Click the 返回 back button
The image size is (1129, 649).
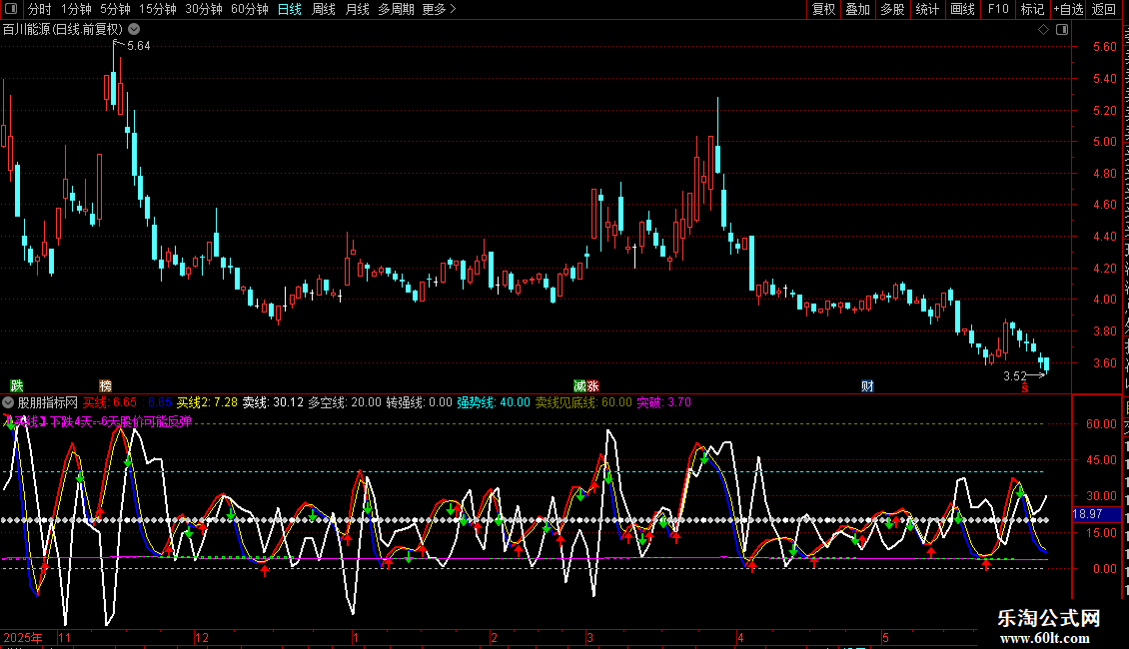1104,9
